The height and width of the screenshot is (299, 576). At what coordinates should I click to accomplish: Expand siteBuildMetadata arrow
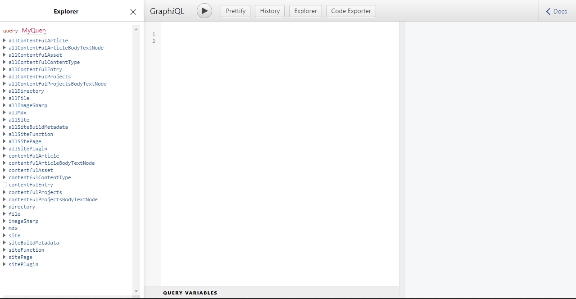[5, 243]
